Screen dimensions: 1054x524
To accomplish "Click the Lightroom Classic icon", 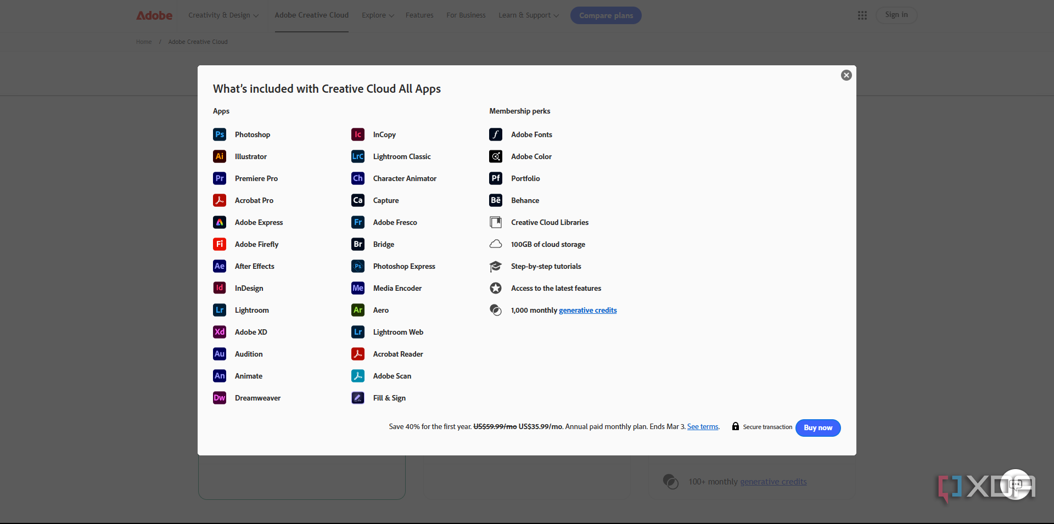I will click(358, 156).
